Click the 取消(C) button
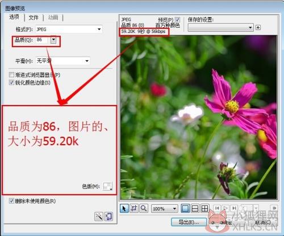The width and height of the screenshot is (284, 236). point(262,222)
